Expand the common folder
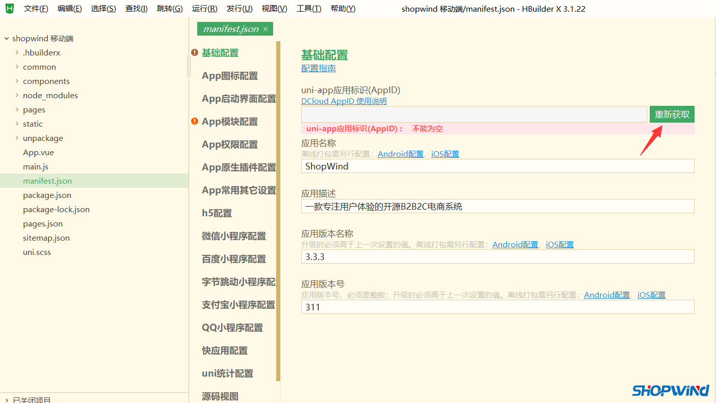The image size is (717, 403). 17,67
